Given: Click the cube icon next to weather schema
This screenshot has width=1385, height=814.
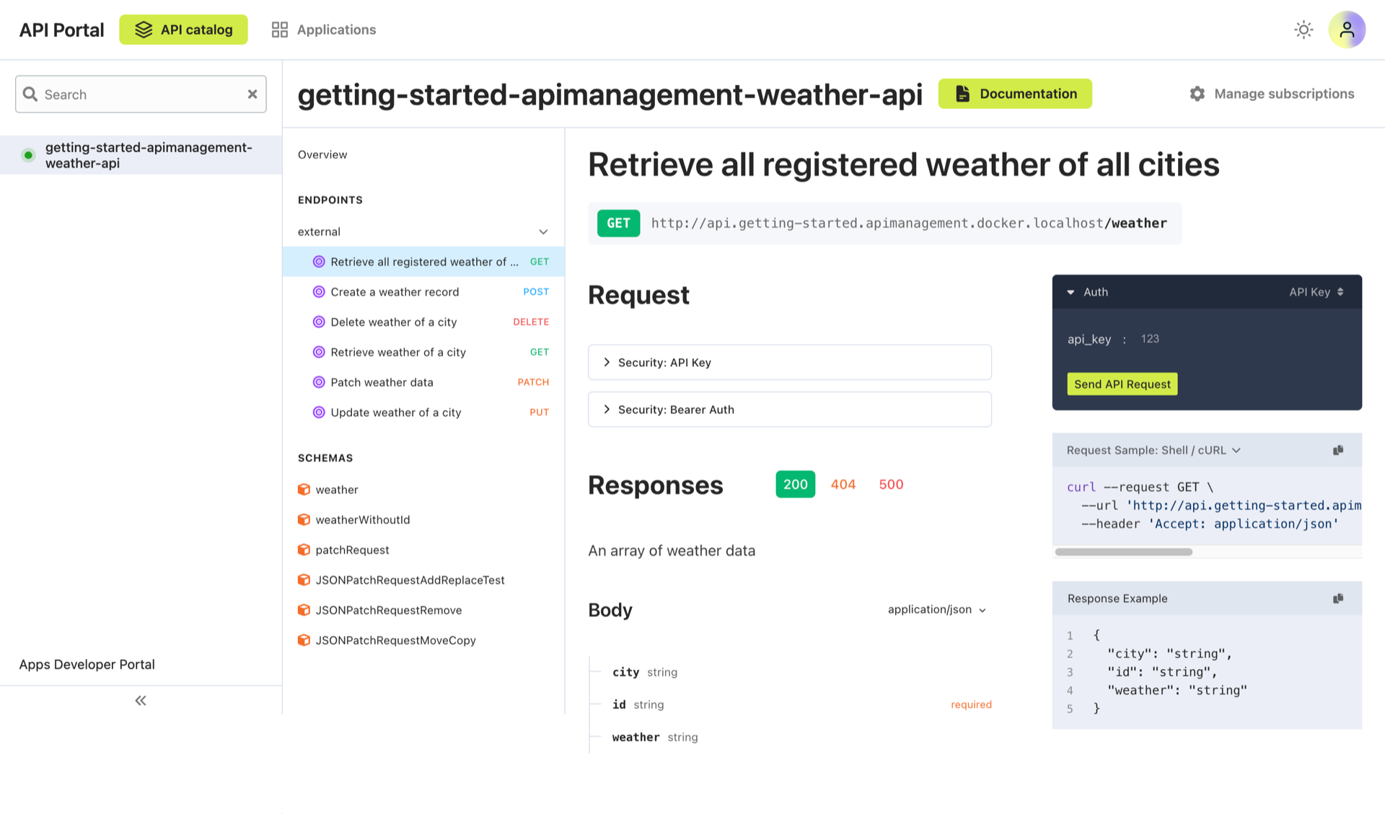Looking at the screenshot, I should (x=304, y=490).
